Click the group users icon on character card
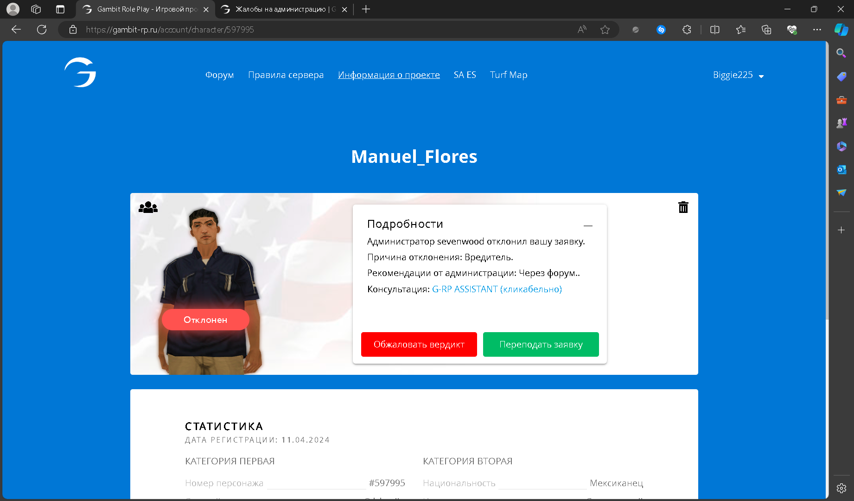Viewport: 854px width, 501px height. [148, 207]
